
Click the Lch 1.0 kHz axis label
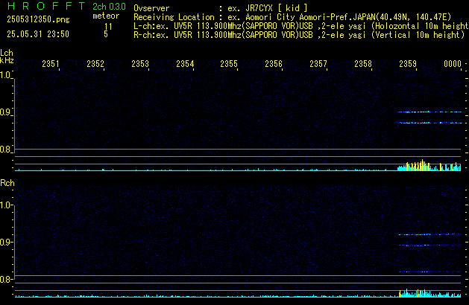pyautogui.click(x=5, y=75)
